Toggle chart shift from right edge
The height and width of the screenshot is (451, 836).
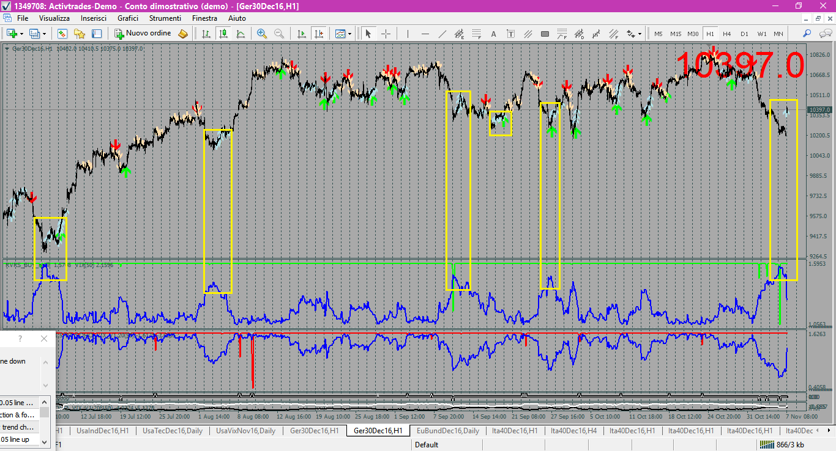click(x=318, y=34)
